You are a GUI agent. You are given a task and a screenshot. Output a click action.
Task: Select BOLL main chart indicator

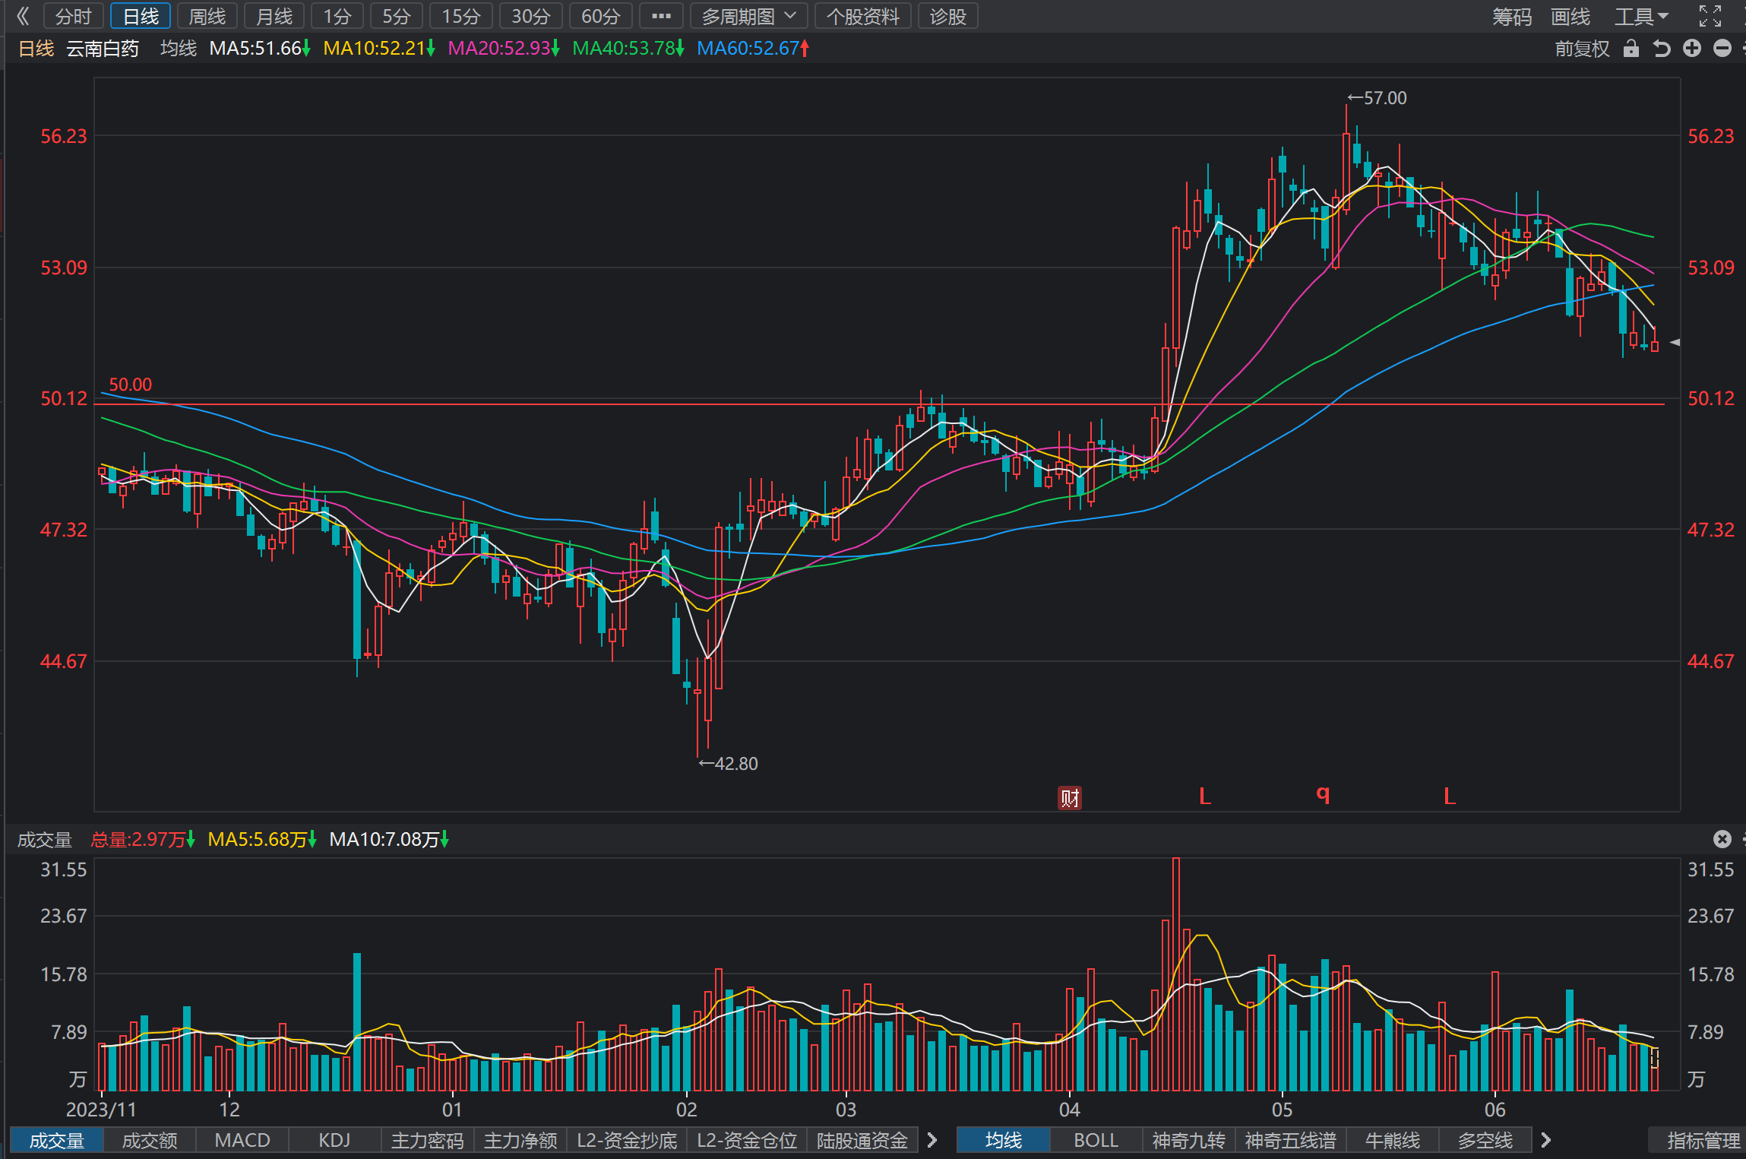(x=1096, y=1141)
